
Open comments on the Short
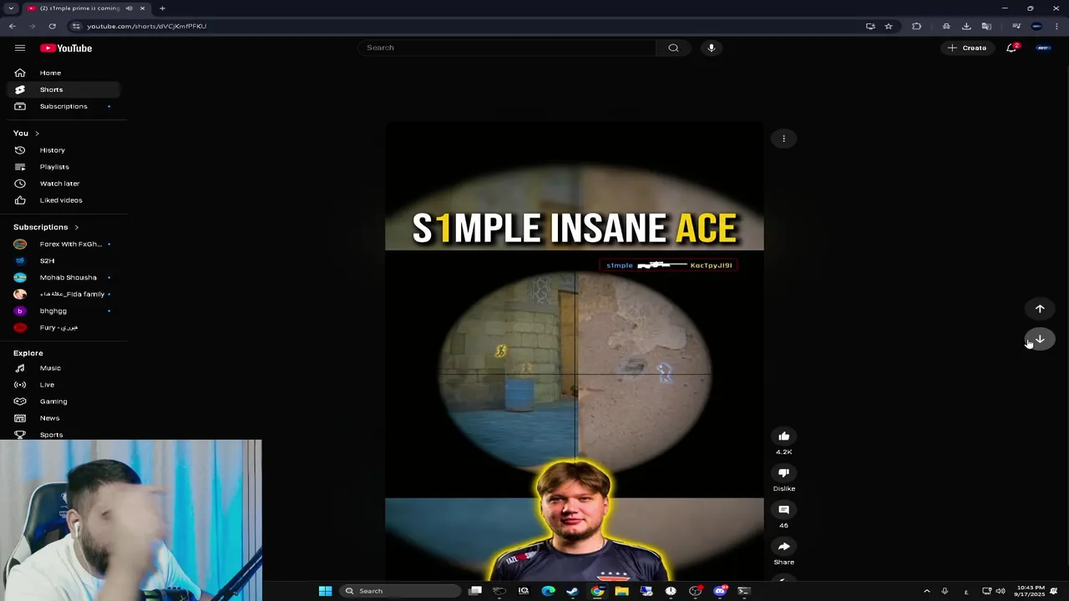(784, 510)
